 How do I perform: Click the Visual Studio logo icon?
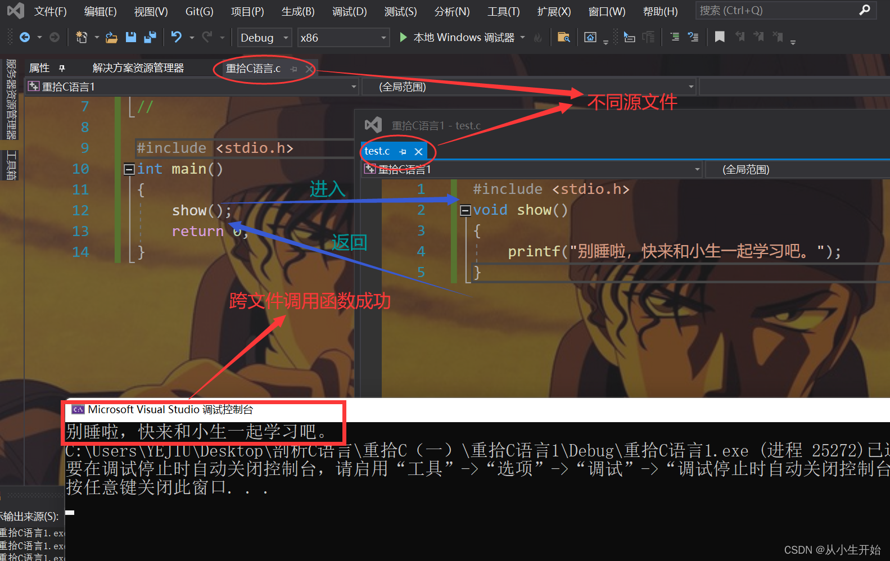16,10
